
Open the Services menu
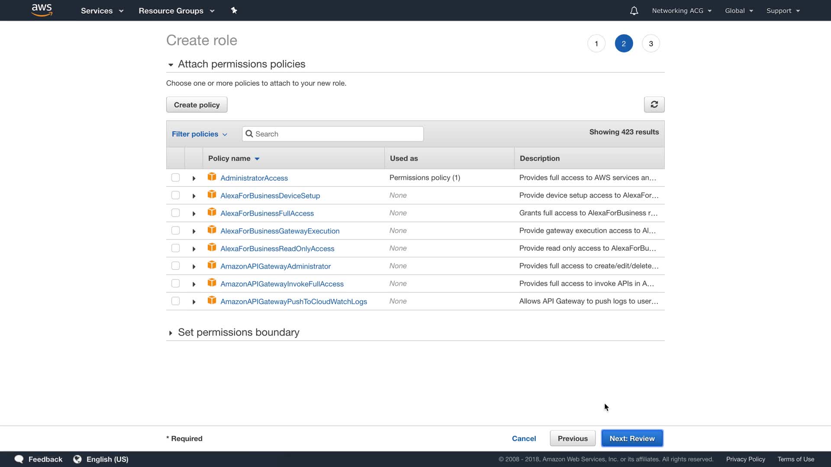[102, 11]
